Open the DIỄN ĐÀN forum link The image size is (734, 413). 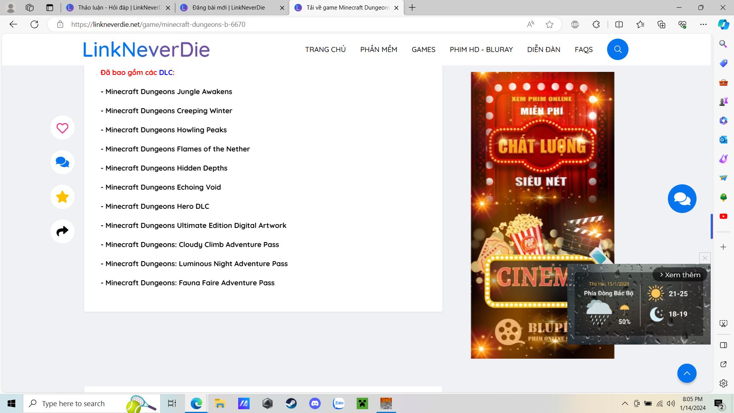tap(543, 49)
